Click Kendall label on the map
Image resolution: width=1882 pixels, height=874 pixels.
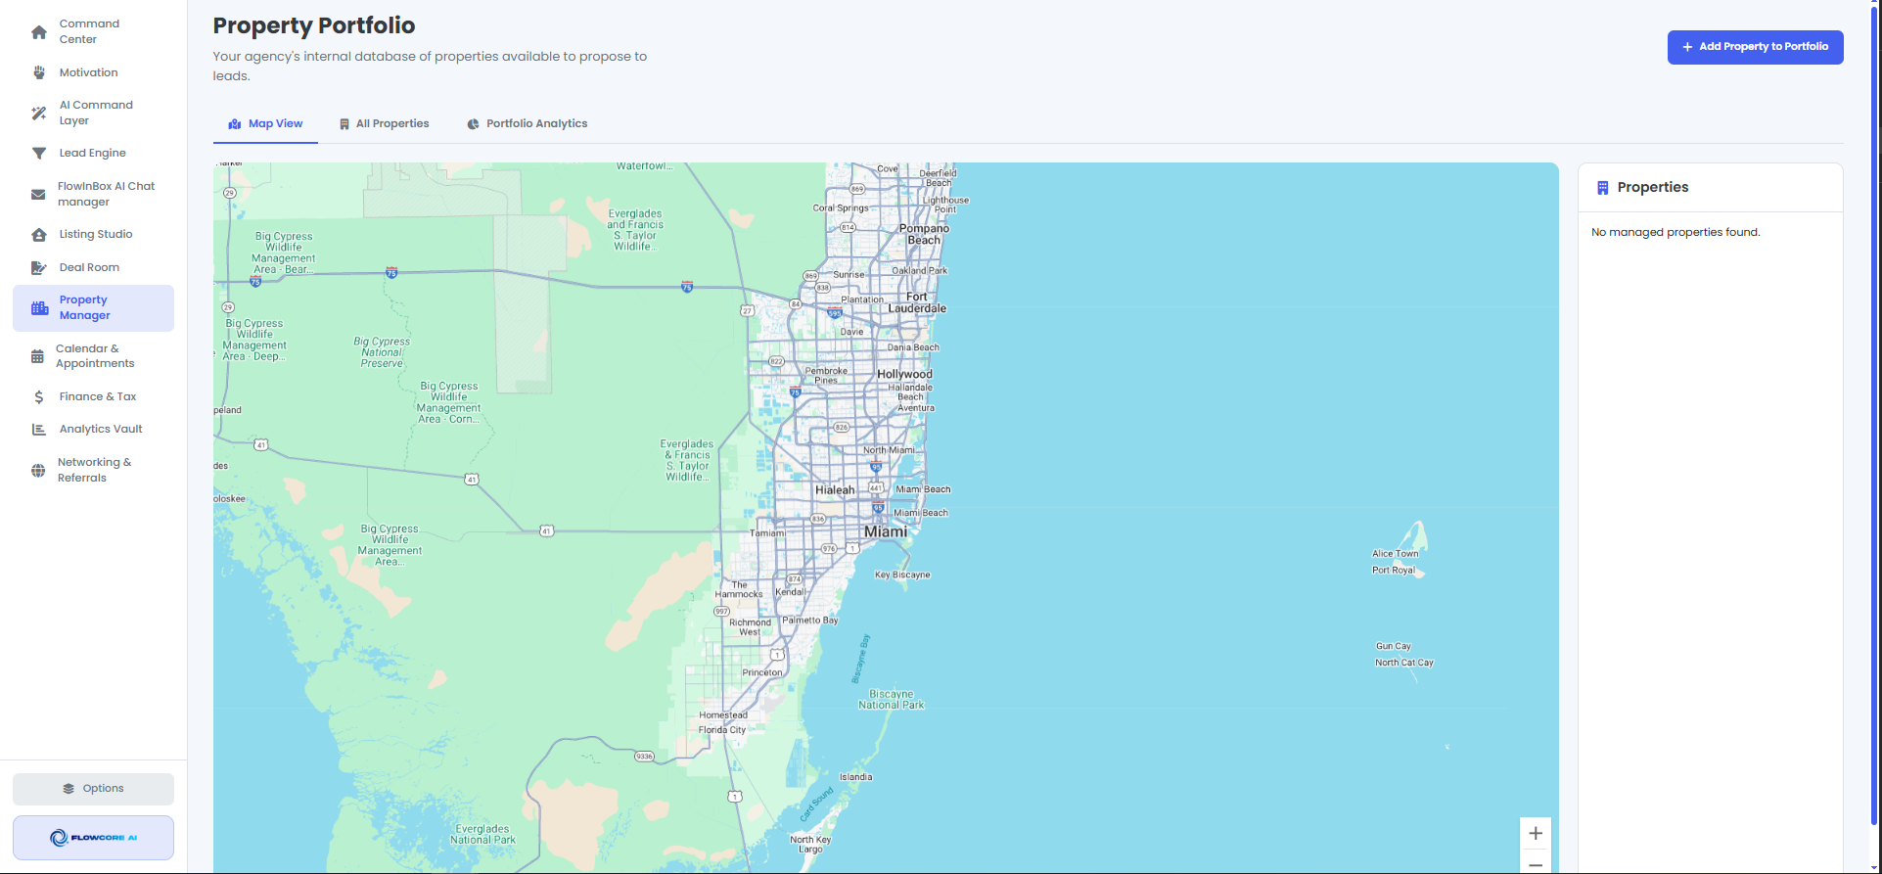pyautogui.click(x=790, y=592)
